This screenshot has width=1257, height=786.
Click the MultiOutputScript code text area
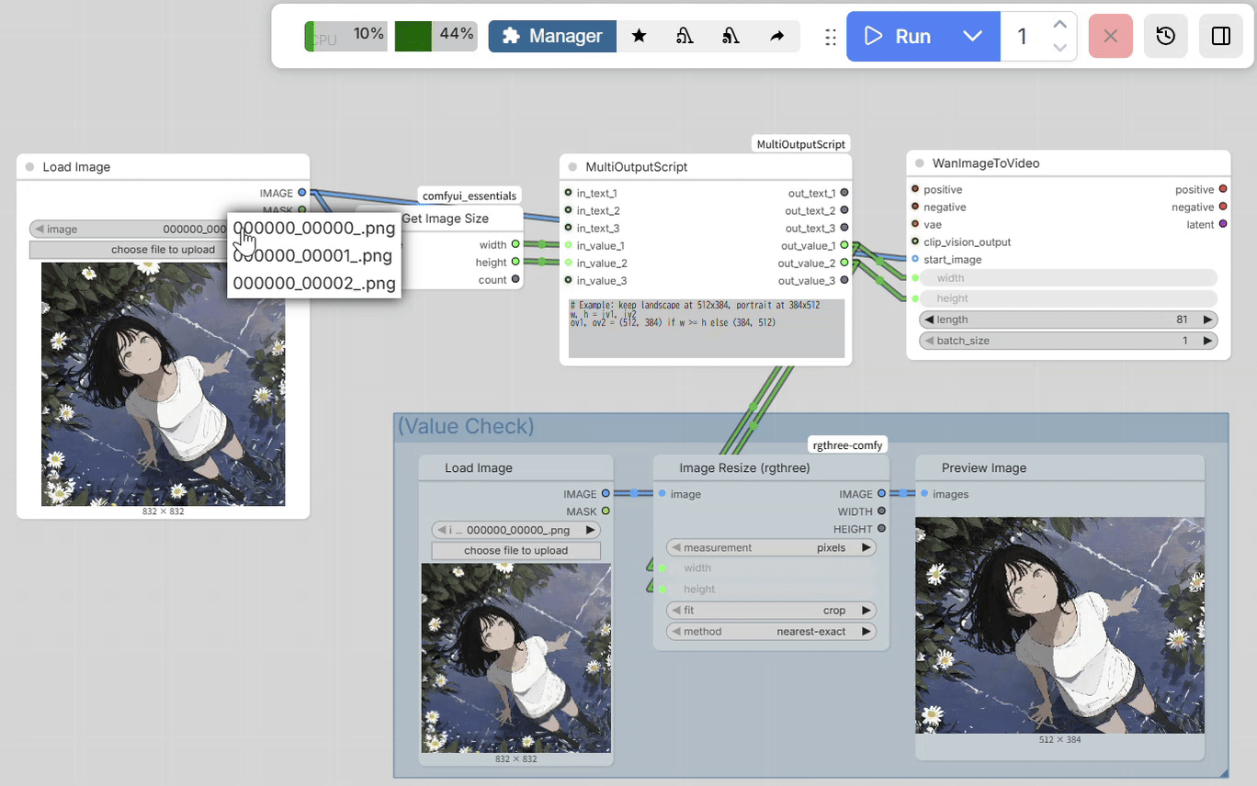(x=706, y=328)
